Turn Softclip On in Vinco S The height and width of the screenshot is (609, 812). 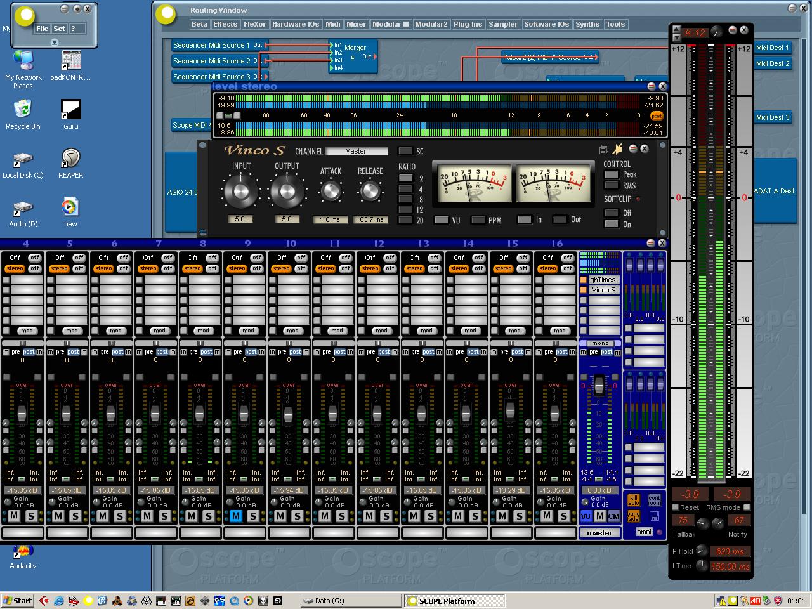(612, 224)
